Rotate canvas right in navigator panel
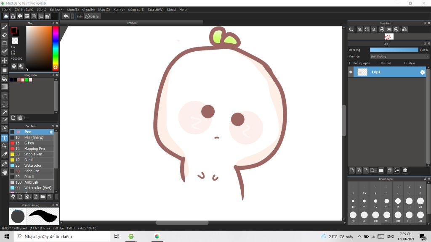Screen dimensions: 431x242 [x=396, y=29]
